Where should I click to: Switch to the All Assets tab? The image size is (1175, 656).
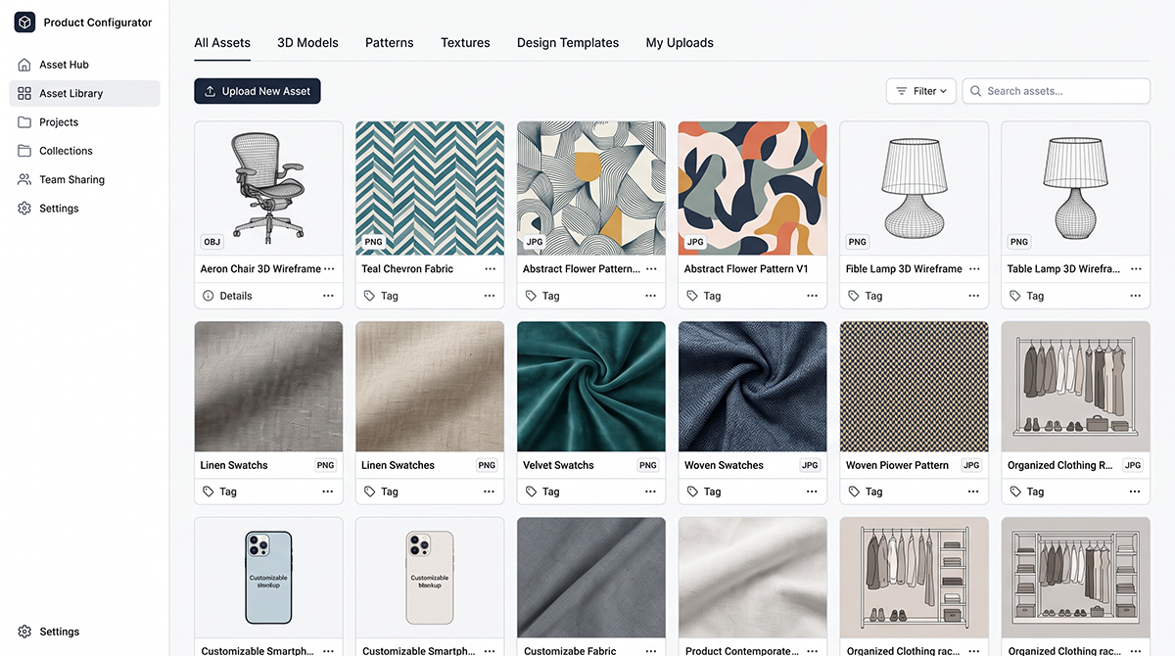222,43
